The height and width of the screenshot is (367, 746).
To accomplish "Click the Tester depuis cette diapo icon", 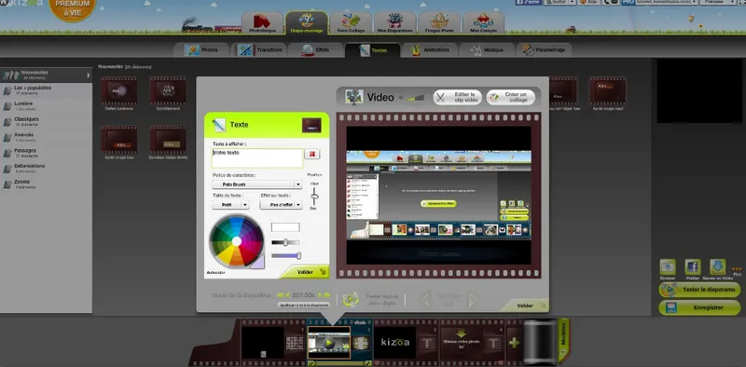I will [x=351, y=299].
